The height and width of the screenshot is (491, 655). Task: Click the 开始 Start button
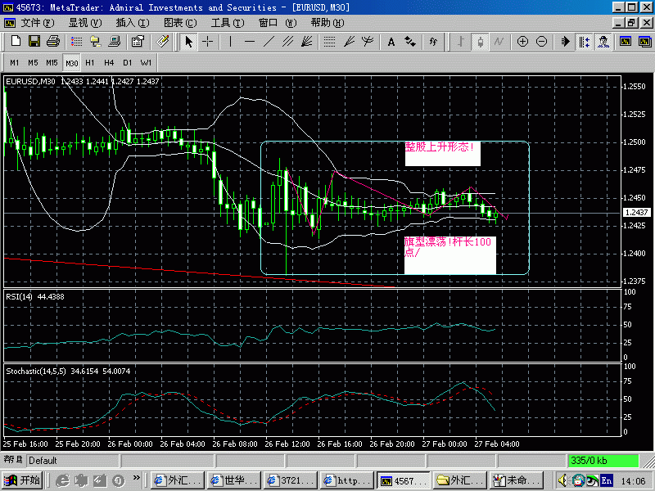tap(22, 480)
